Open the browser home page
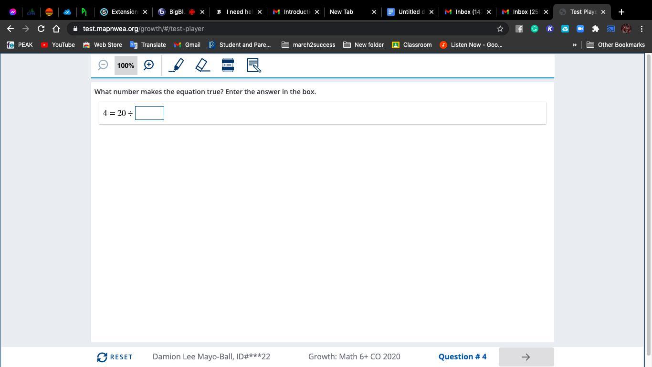Screen dimensions: 652x367 56,29
